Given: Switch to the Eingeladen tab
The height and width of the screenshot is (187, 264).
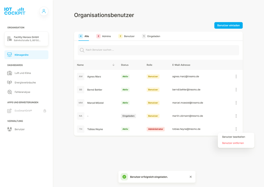Looking at the screenshot, I should point(151,36).
